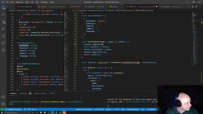
Task: Open the Accounts menu icon
Action: click(x=3, y=97)
